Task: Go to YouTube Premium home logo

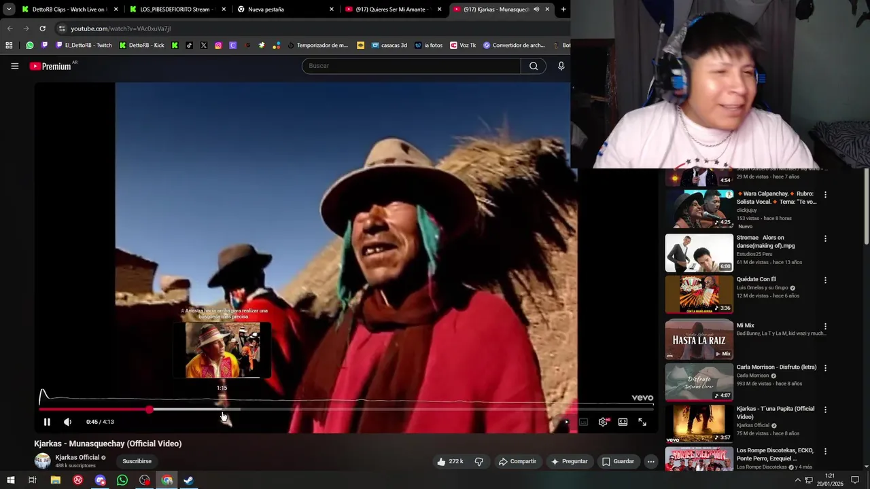Action: (x=50, y=66)
